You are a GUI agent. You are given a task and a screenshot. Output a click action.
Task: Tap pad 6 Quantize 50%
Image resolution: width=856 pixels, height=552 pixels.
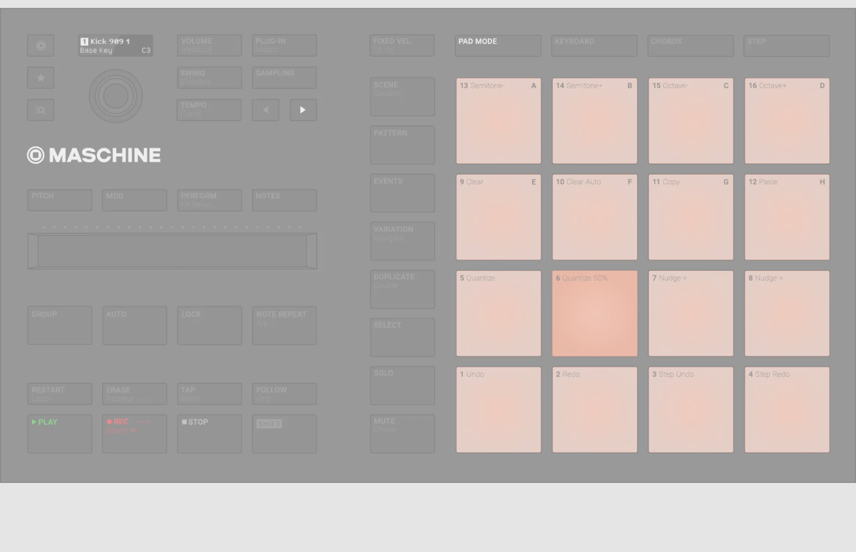coord(595,314)
